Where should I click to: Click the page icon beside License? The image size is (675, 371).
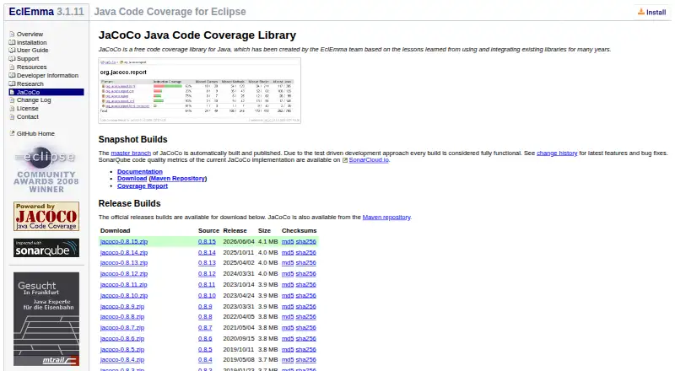(x=12, y=109)
